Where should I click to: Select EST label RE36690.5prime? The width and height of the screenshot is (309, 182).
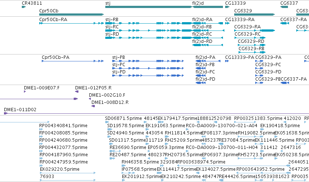128,148
